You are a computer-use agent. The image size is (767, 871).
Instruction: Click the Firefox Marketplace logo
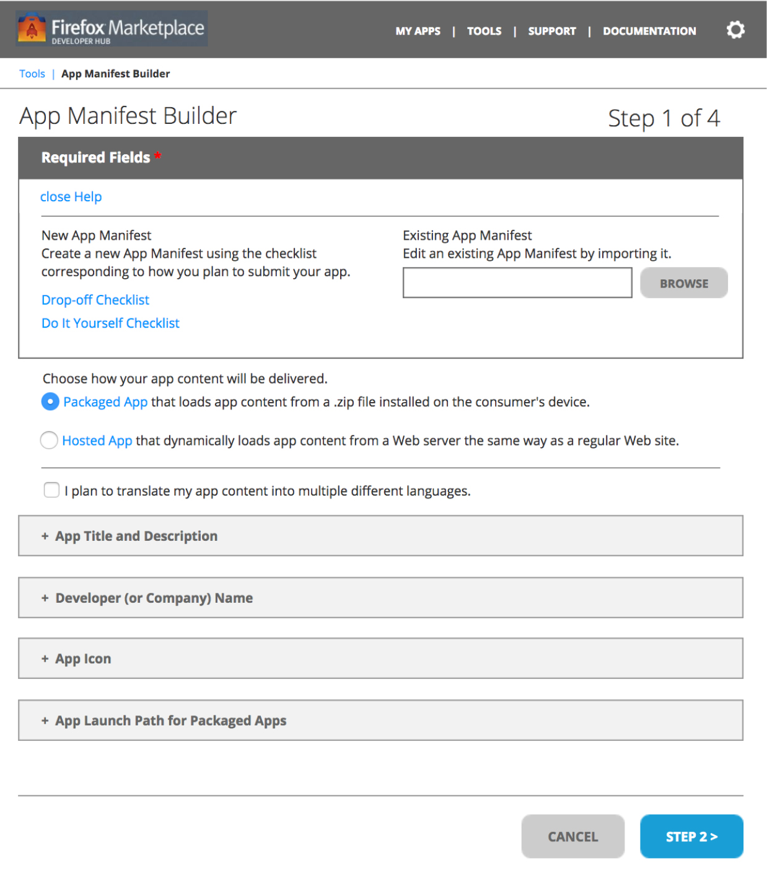pyautogui.click(x=112, y=28)
